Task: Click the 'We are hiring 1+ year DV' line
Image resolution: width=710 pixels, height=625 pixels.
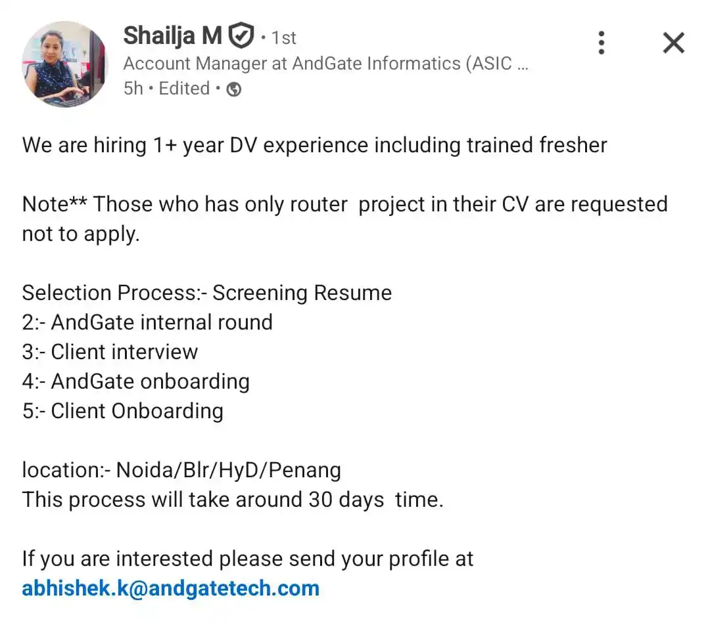Action: tap(315, 145)
